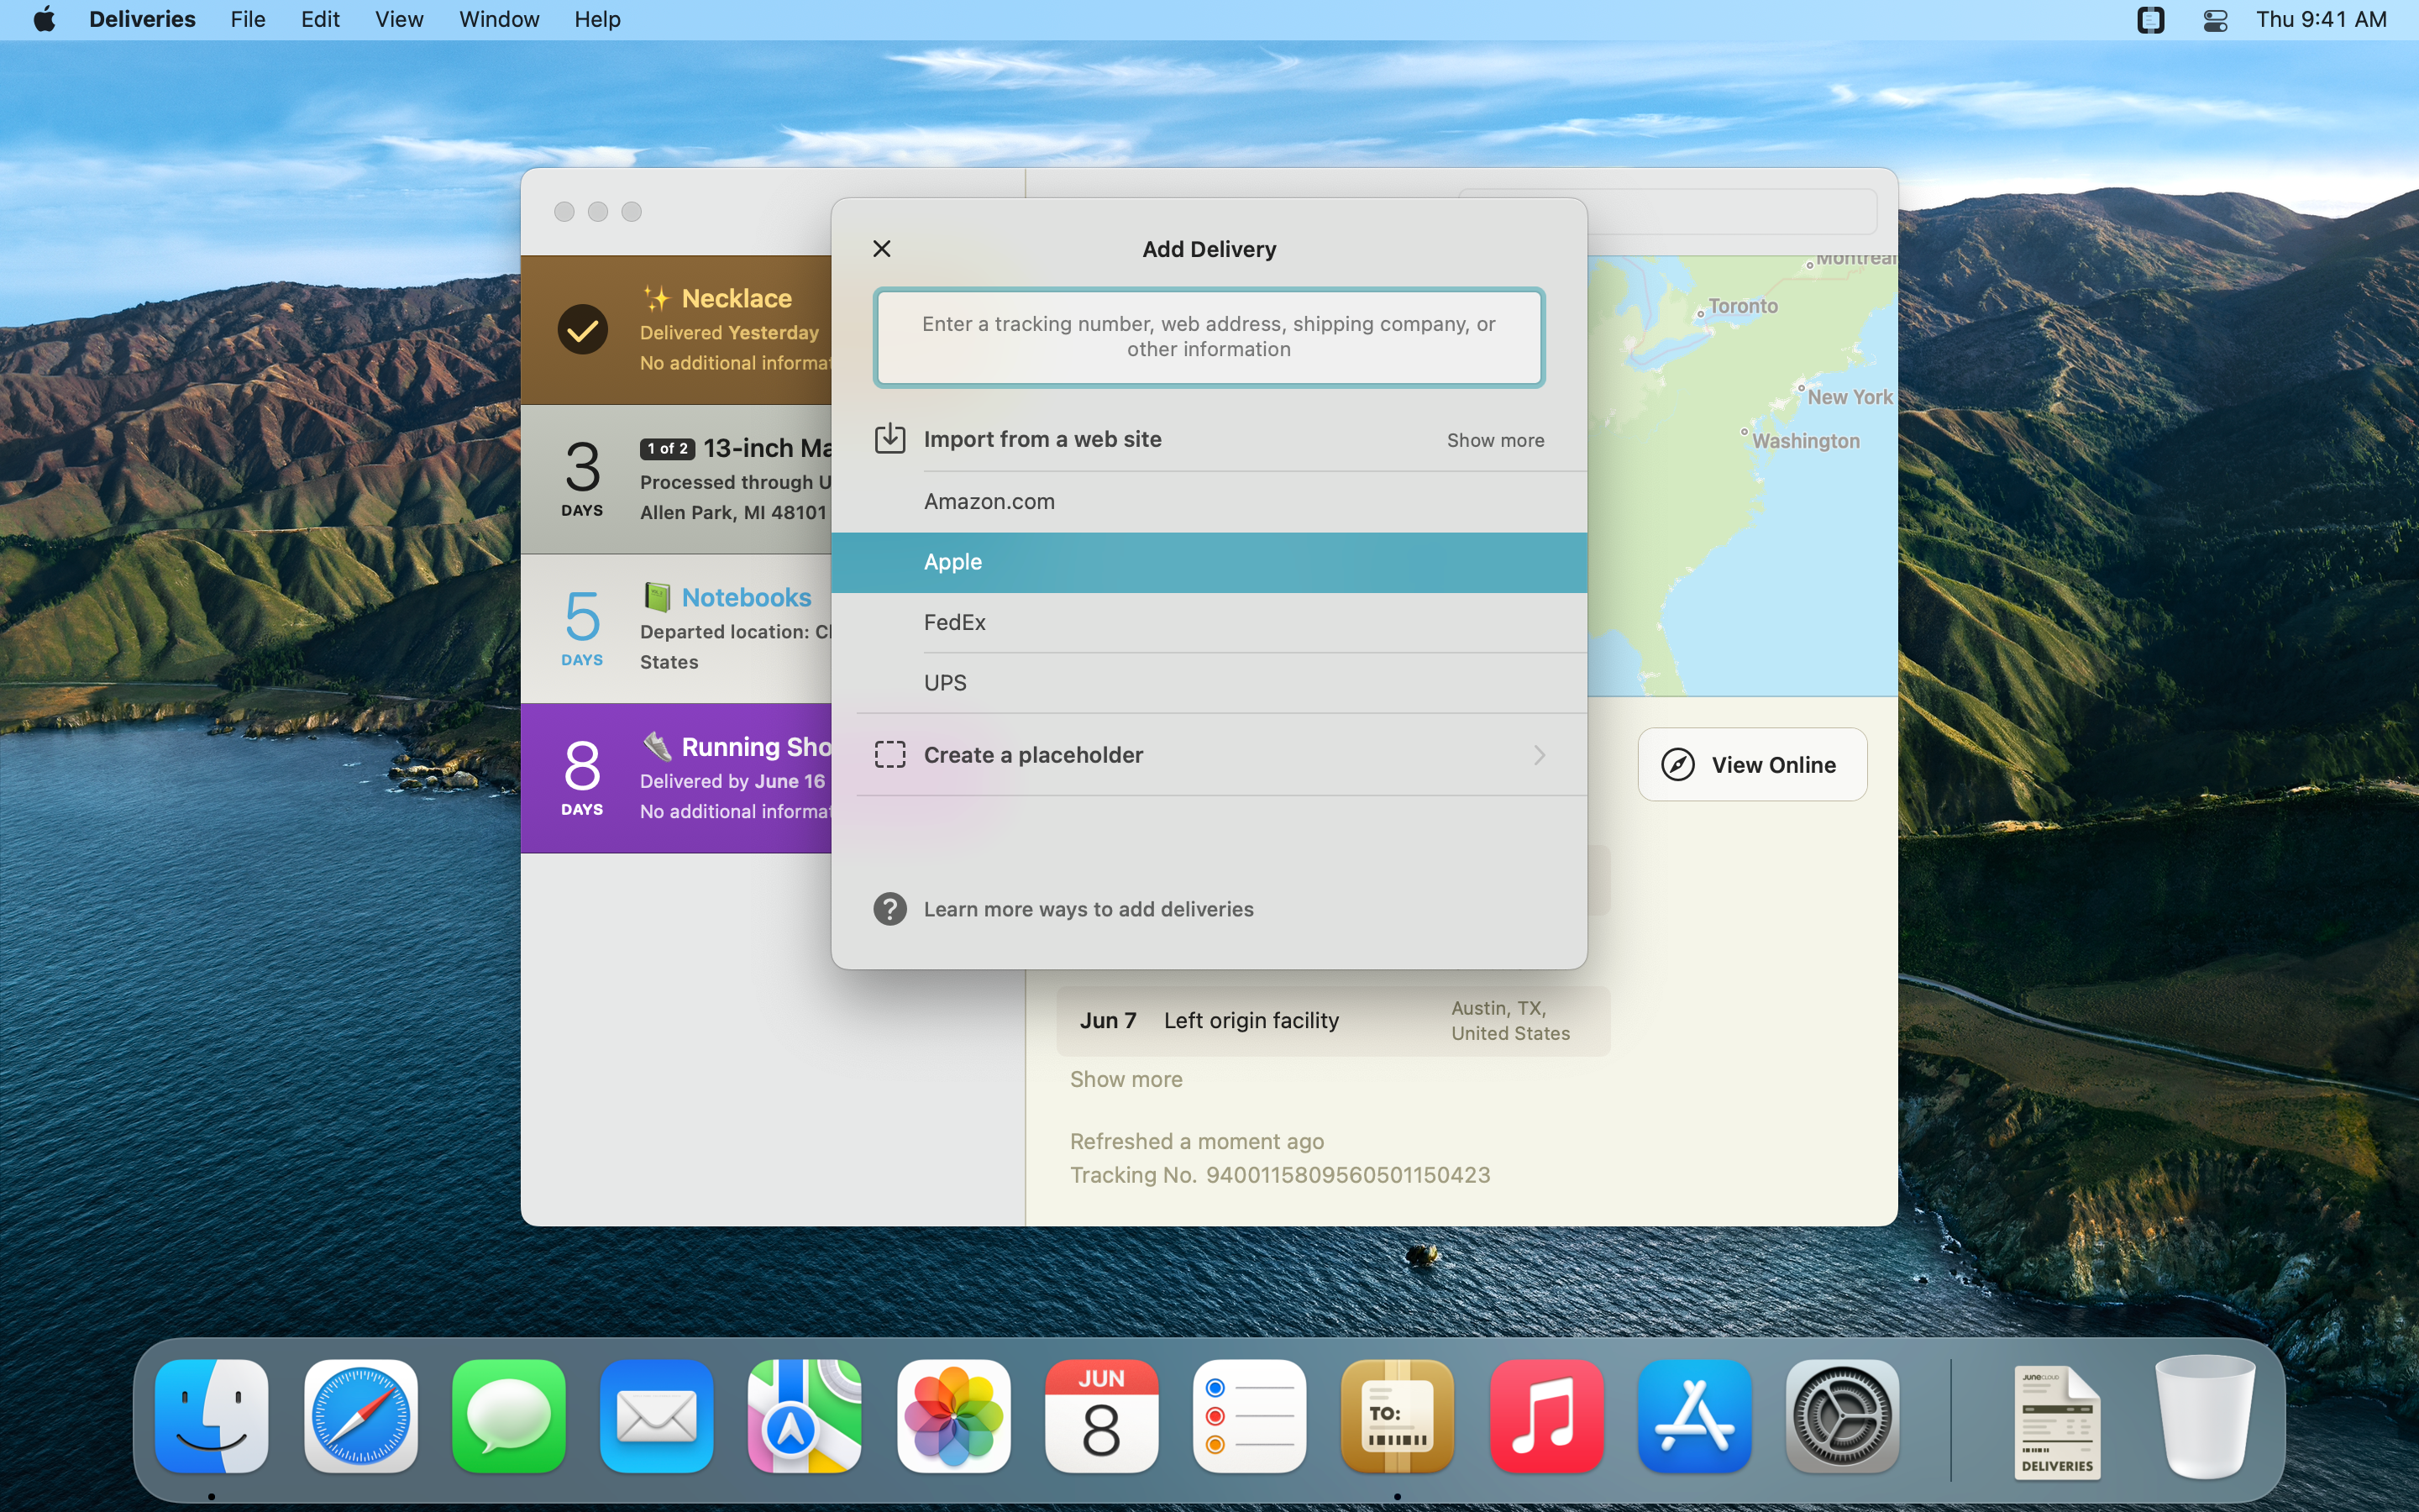
Task: Click the Create a placeholder dashed box icon
Action: [x=889, y=755]
